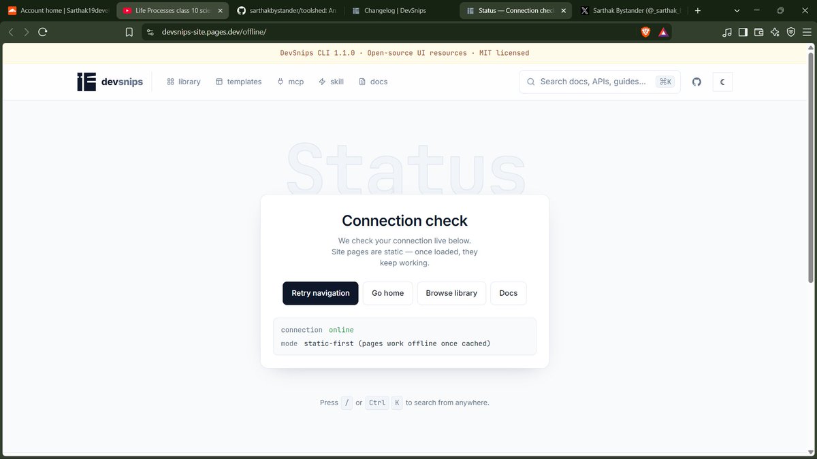The image size is (817, 459).
Task: Toggle the browser sidebar panel icon
Action: click(x=743, y=32)
